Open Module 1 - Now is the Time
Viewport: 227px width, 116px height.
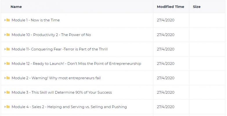coord(36,20)
